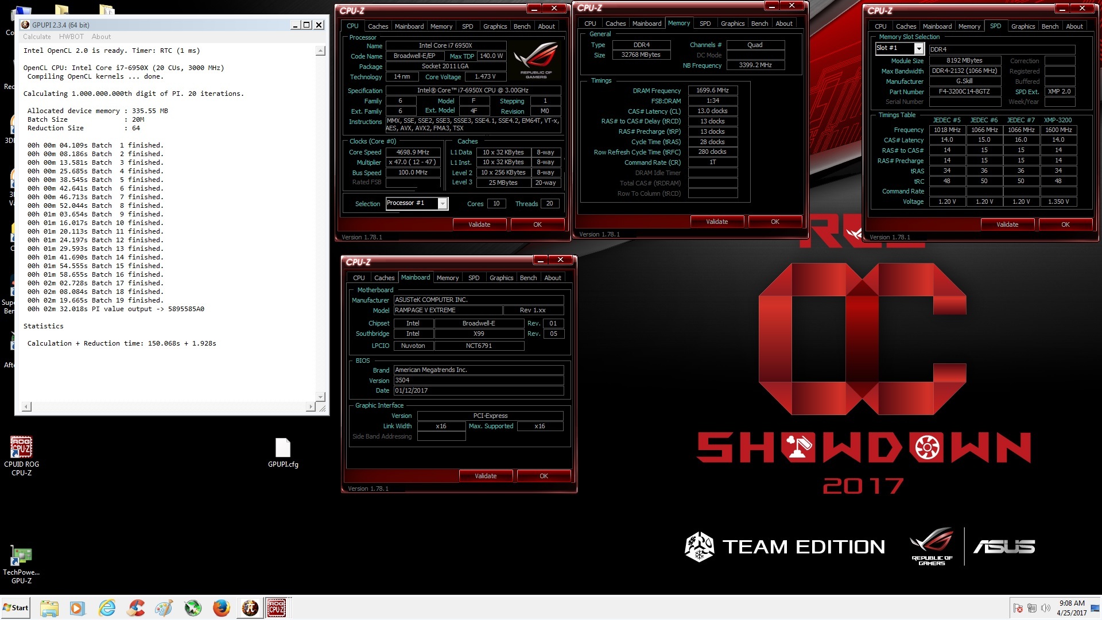Viewport: 1102px width, 620px height.
Task: Click the green arrow taskbar icon
Action: point(193,608)
